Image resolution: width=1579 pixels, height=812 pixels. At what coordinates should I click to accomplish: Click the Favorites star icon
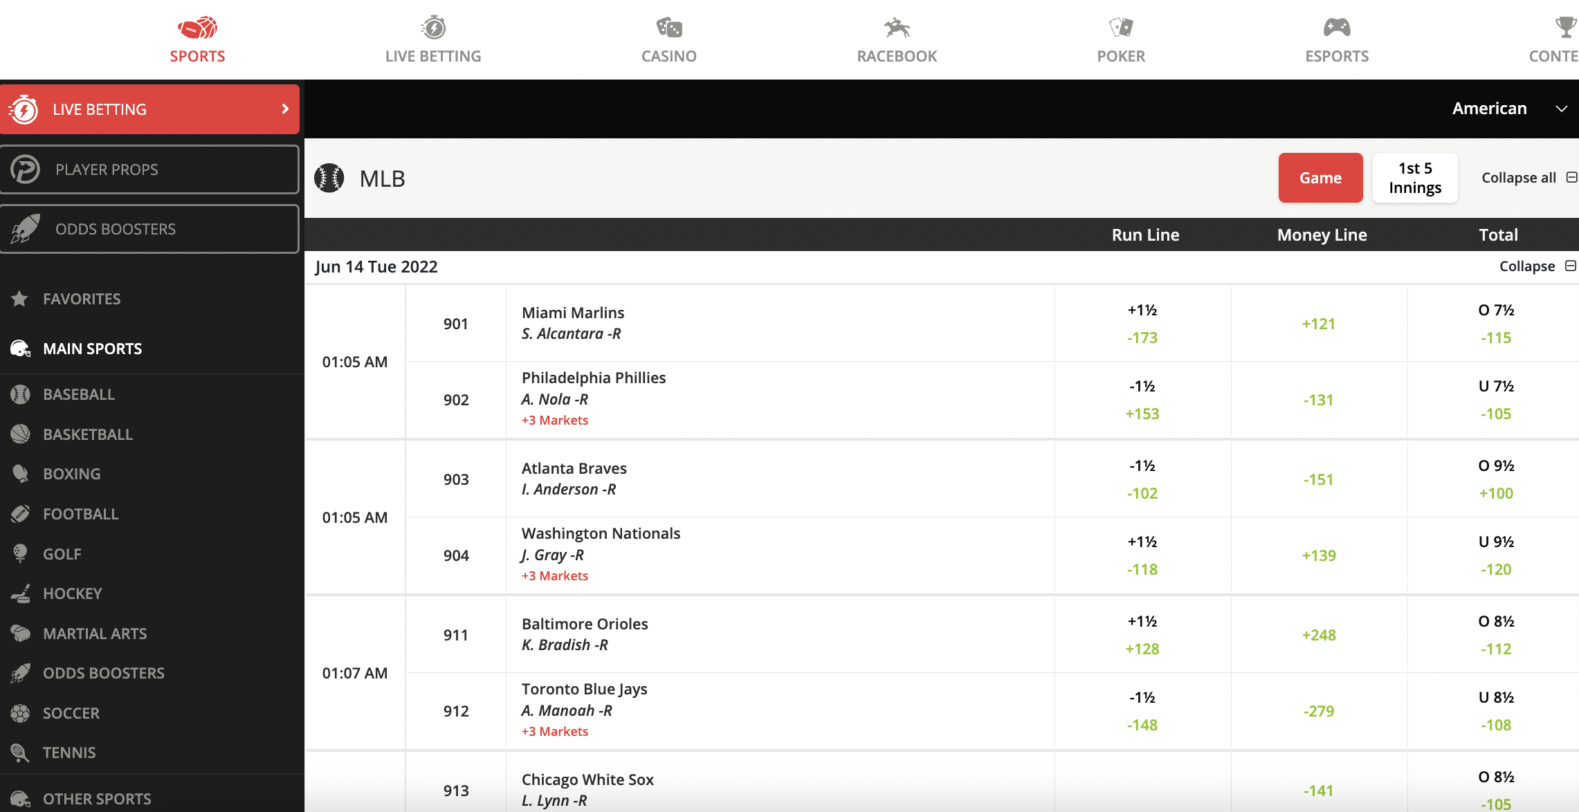tap(19, 299)
